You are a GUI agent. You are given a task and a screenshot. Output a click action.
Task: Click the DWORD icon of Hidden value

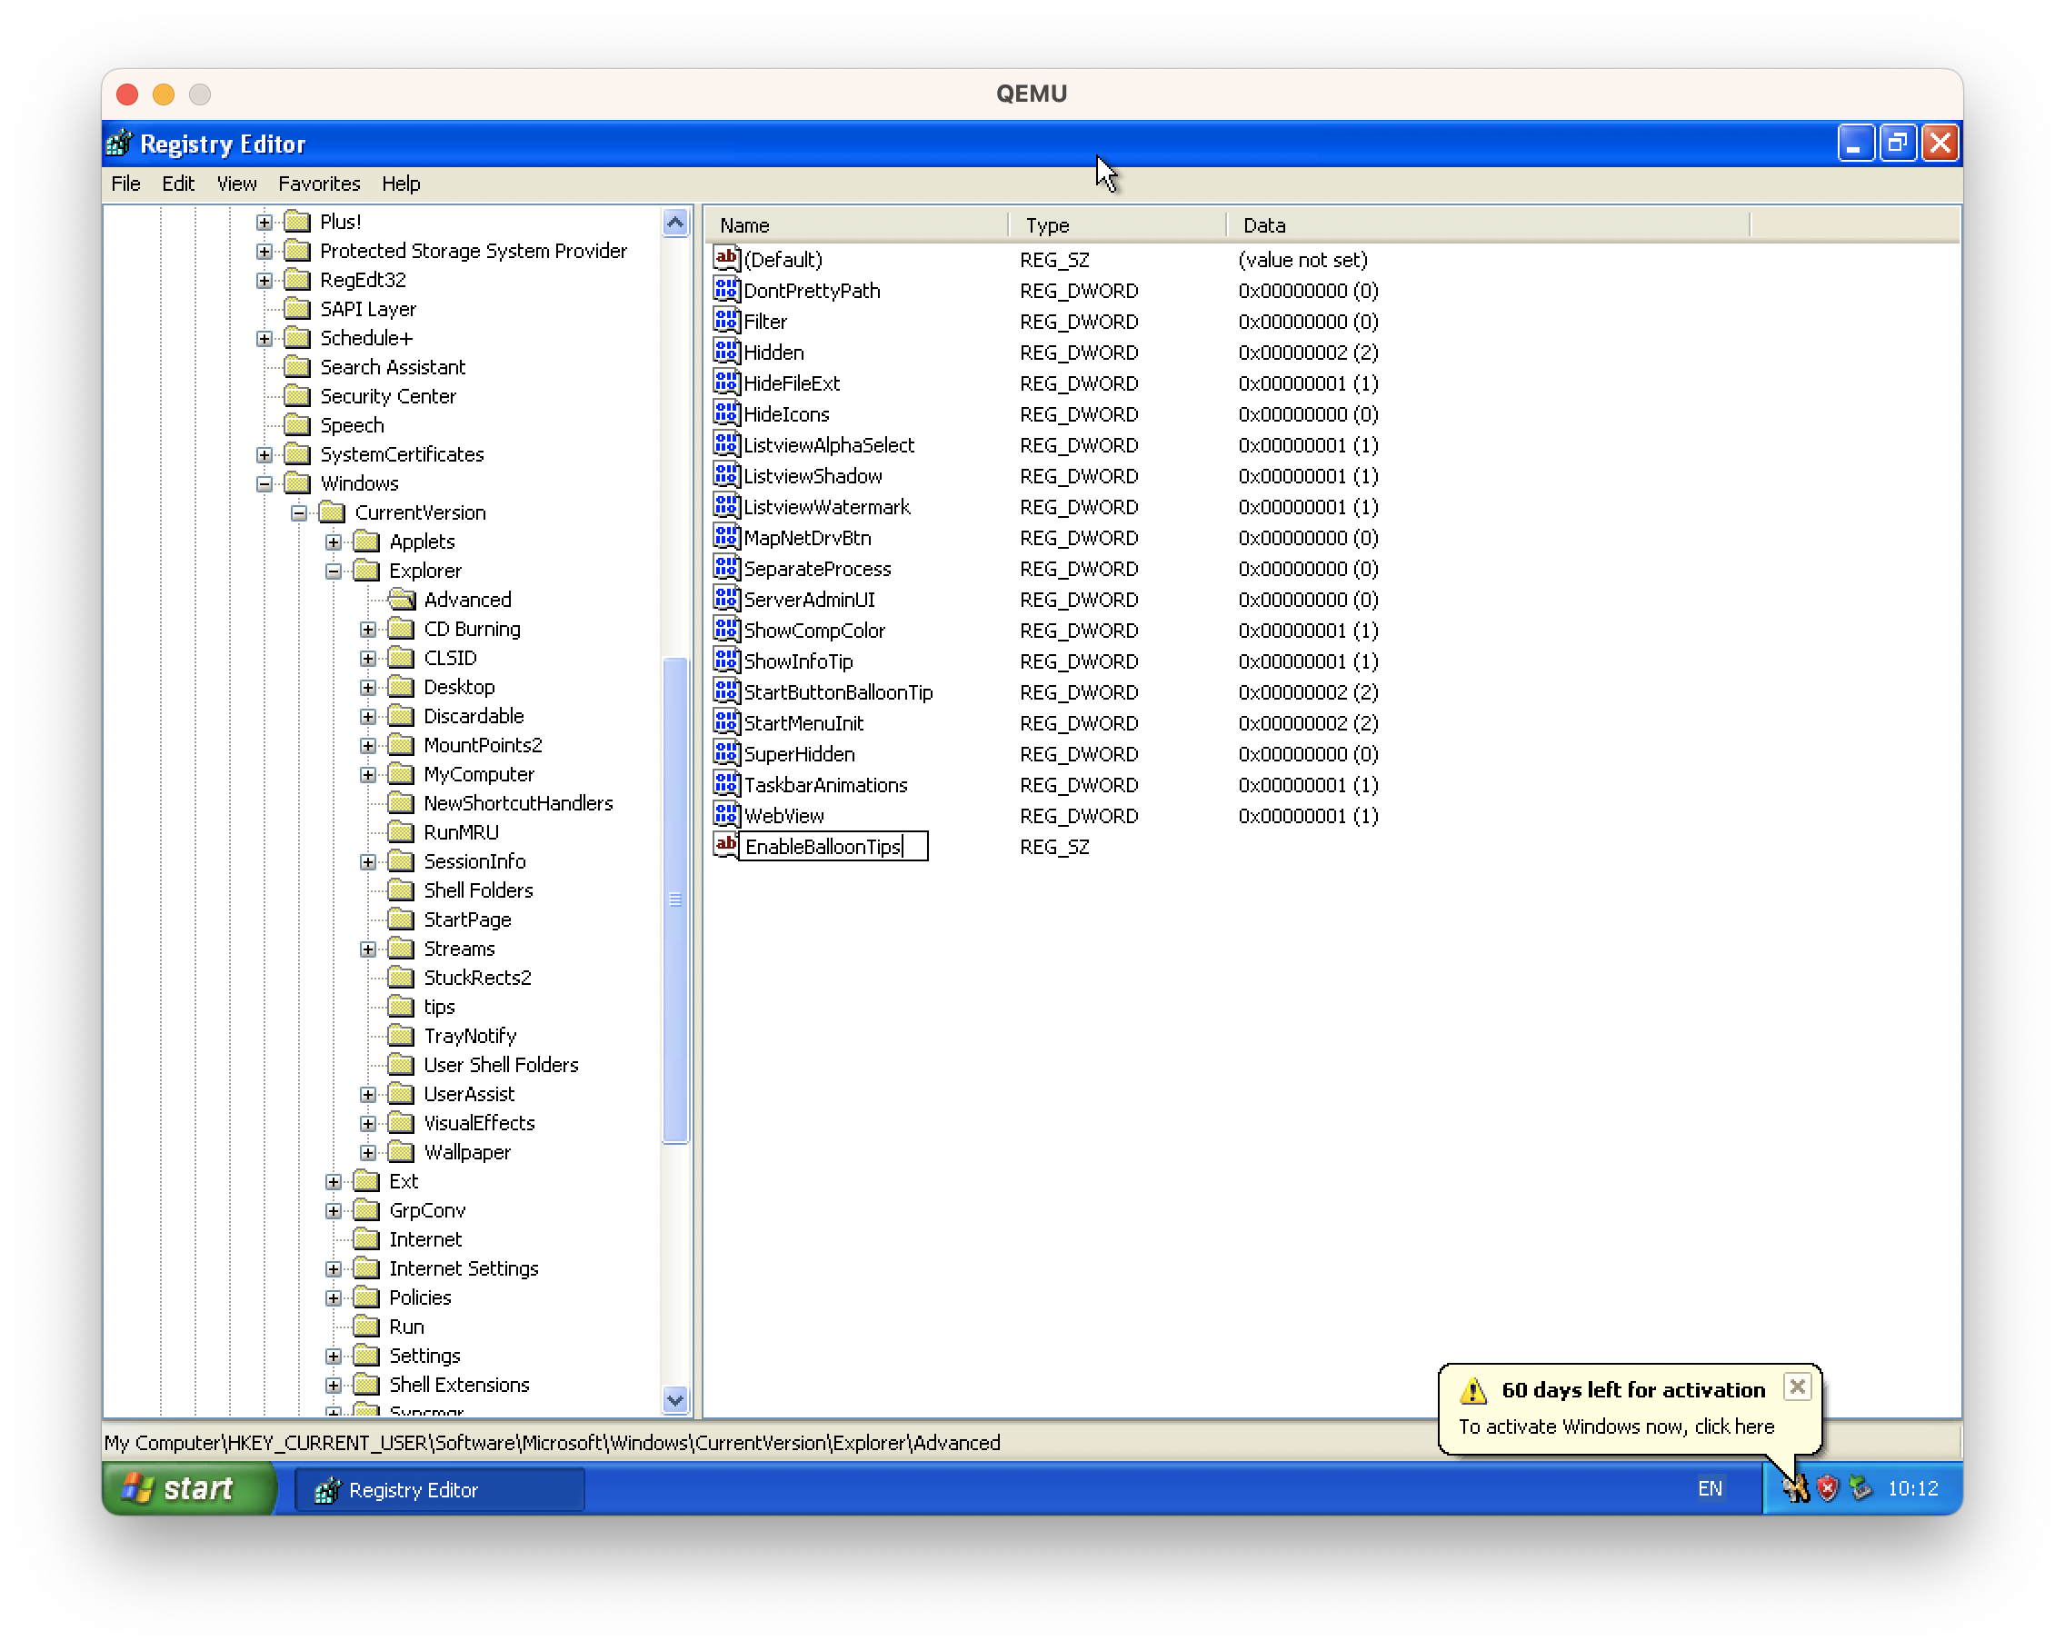tap(727, 351)
